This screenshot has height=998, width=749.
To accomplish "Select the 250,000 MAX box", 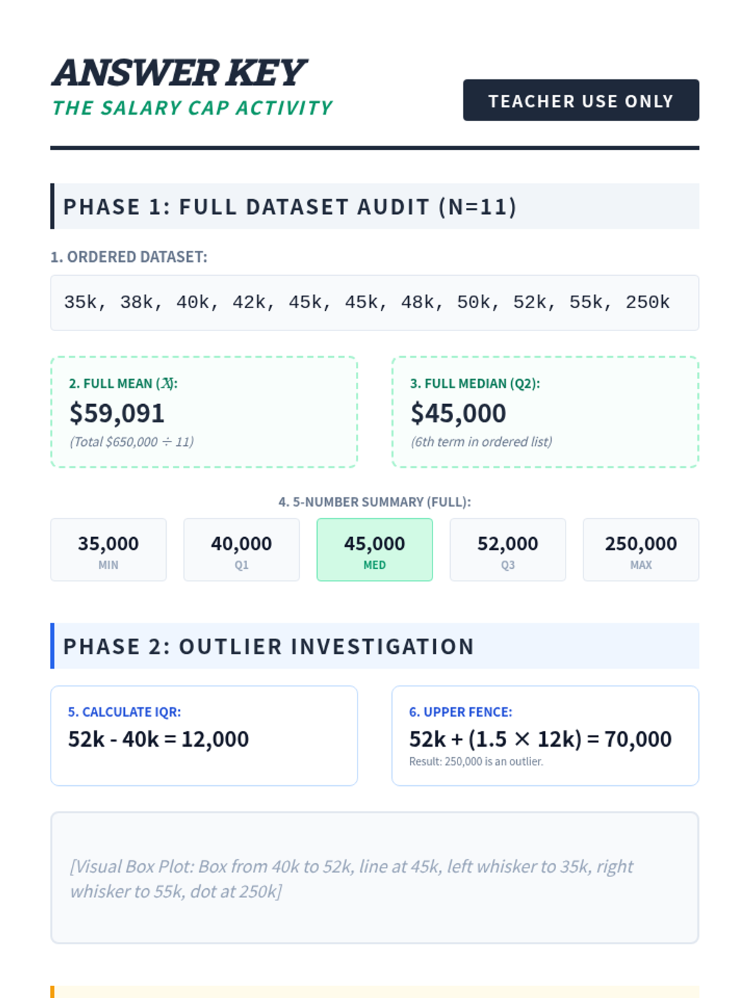I will pyautogui.click(x=640, y=550).
